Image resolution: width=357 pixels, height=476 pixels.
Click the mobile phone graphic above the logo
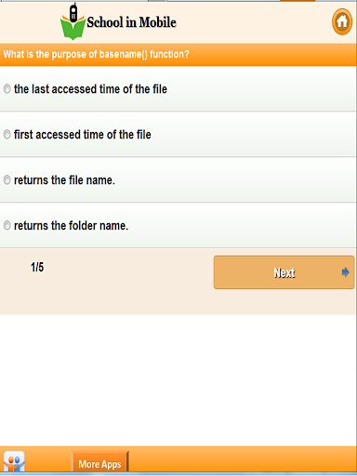[73, 13]
